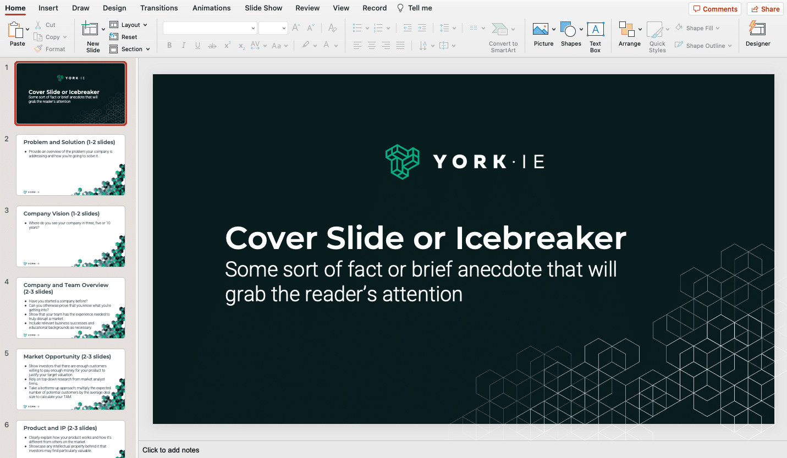Click the Share button

(x=764, y=9)
